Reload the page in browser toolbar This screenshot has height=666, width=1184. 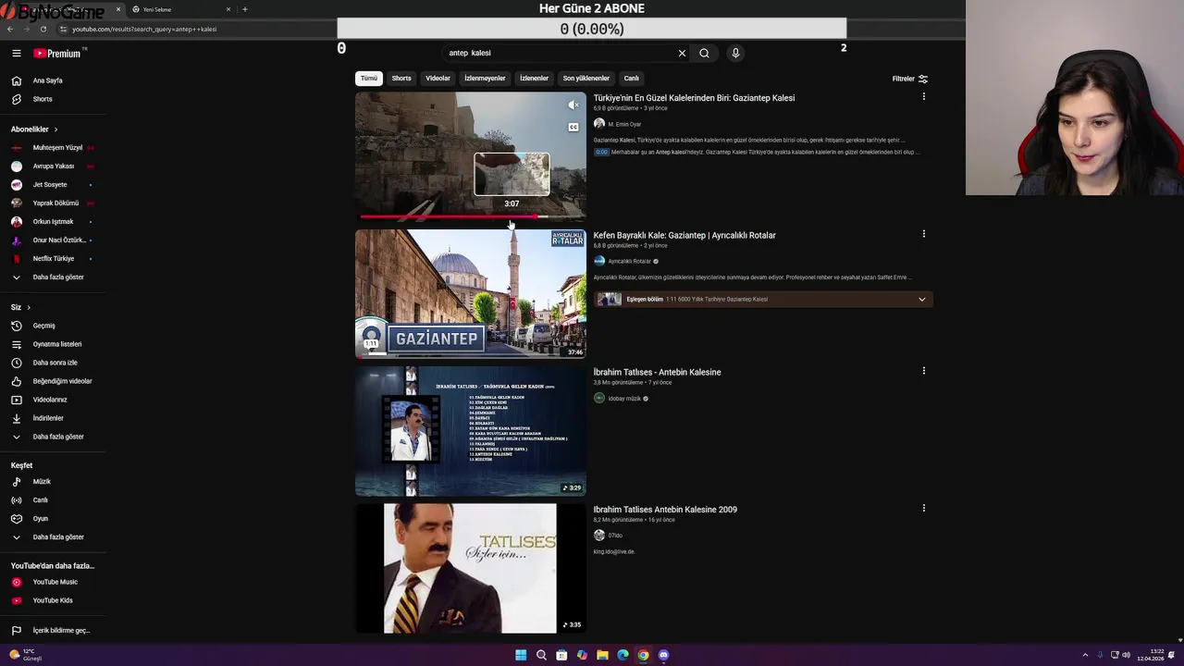[x=43, y=29]
